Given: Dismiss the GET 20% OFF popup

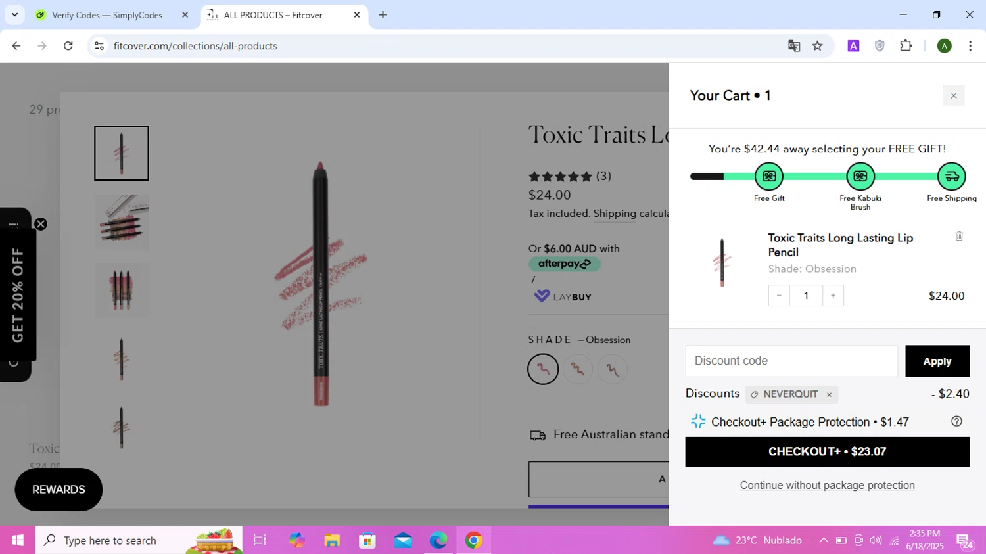Looking at the screenshot, I should point(41,224).
